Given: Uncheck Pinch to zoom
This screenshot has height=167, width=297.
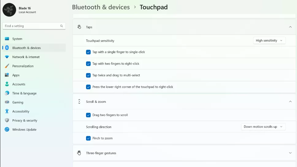Looking at the screenshot, I should pyautogui.click(x=88, y=138).
